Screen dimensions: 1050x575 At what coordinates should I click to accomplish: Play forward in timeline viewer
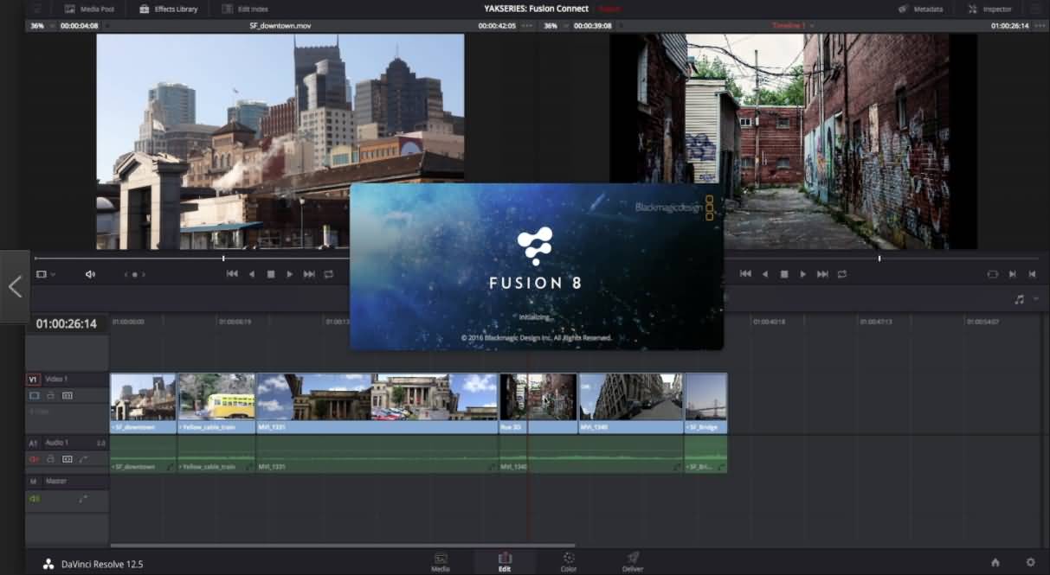coord(803,274)
